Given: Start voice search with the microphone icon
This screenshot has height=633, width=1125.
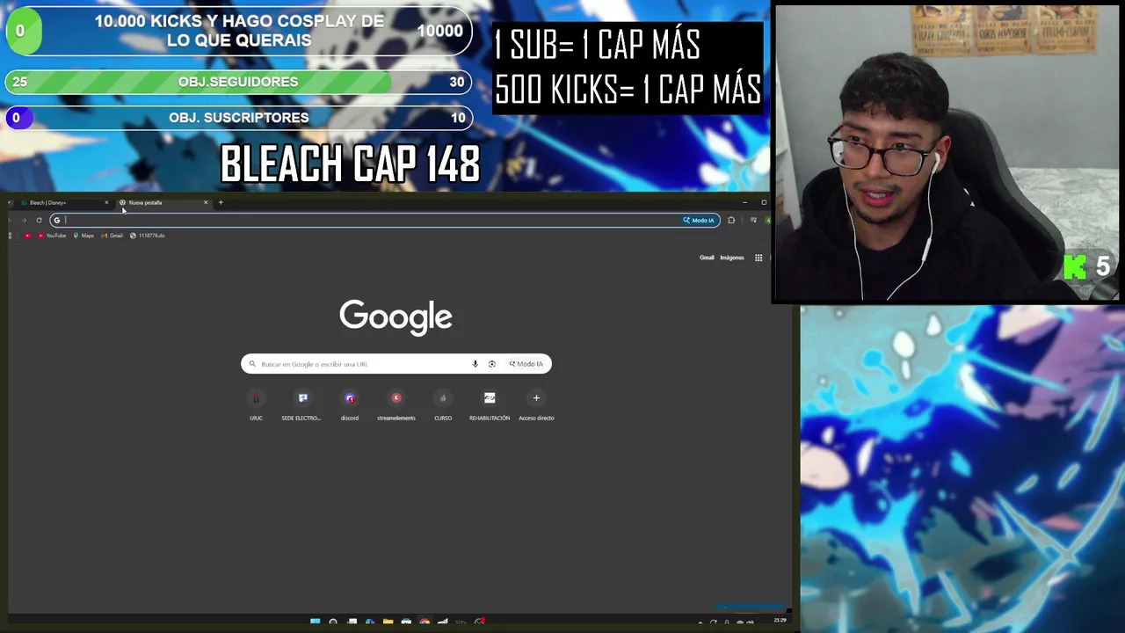Looking at the screenshot, I should tap(475, 364).
